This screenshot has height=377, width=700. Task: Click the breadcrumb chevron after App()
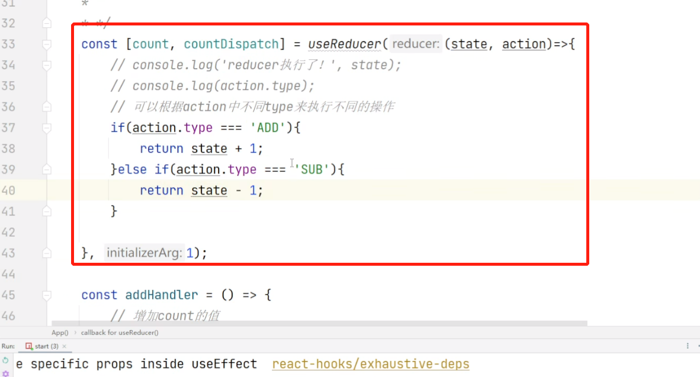tap(75, 333)
